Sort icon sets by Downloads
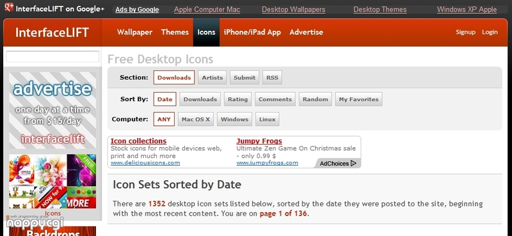Viewport: 512px width, 236px height. (200, 99)
